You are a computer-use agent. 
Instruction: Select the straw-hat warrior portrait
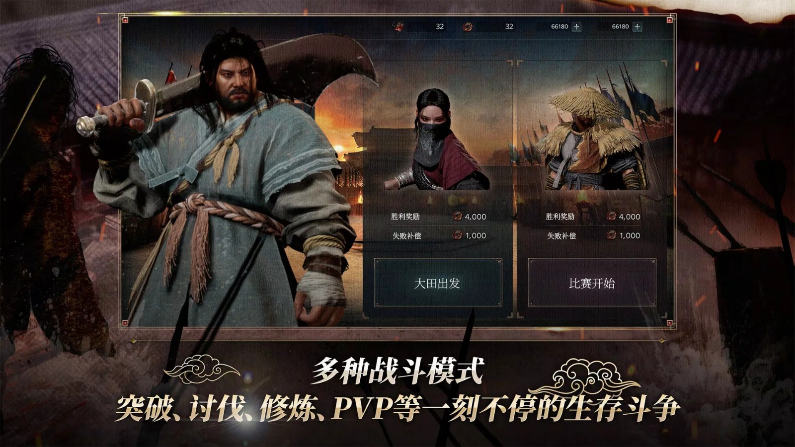tap(591, 139)
